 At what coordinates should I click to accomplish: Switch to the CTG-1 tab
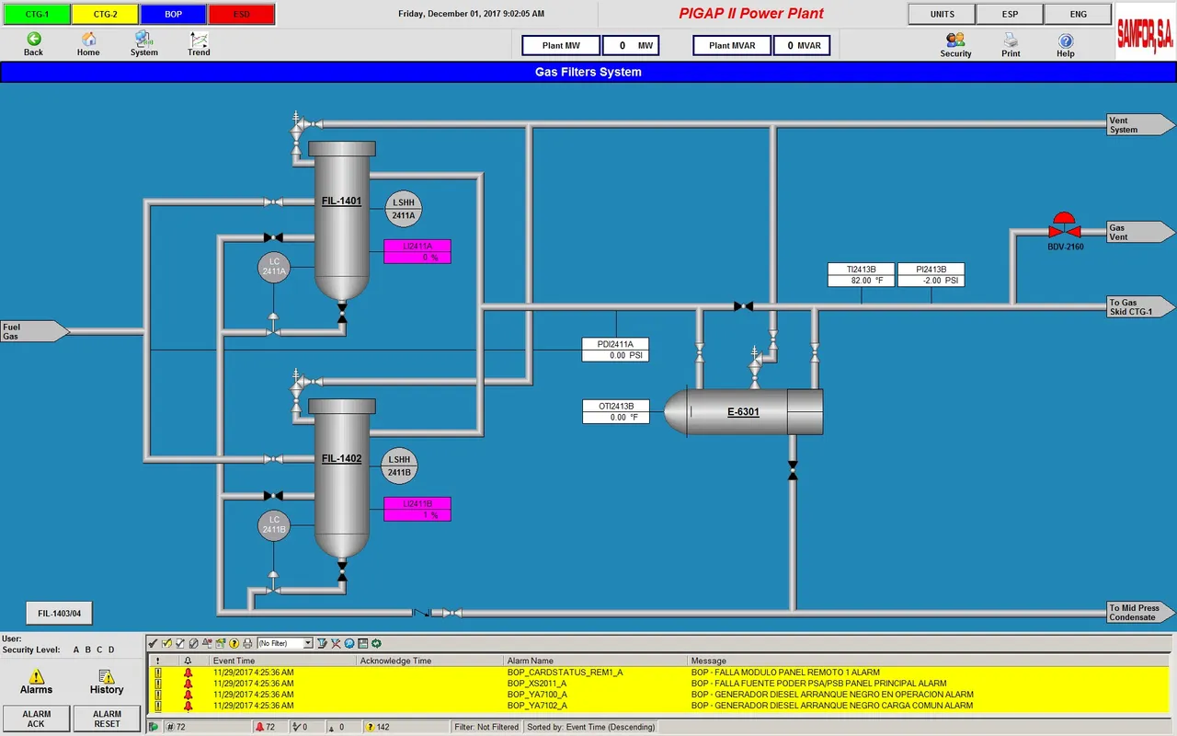tap(37, 14)
